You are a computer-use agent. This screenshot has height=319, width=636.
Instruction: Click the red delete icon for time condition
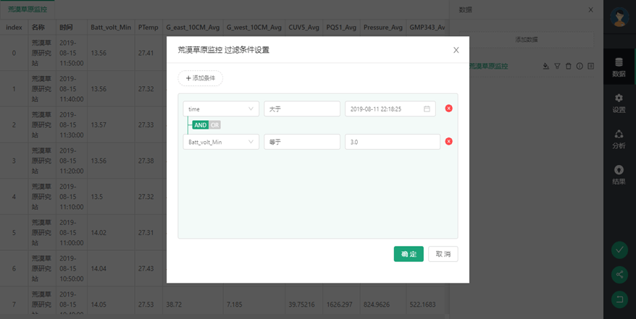pyautogui.click(x=448, y=109)
